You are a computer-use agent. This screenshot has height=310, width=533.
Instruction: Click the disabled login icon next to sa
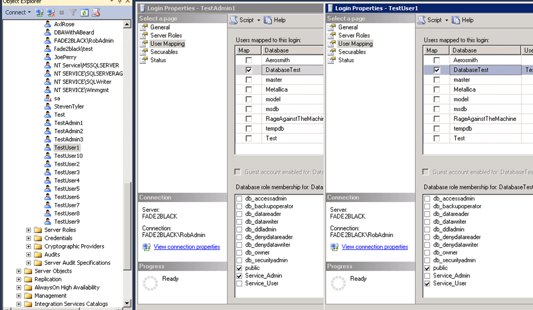(48, 98)
